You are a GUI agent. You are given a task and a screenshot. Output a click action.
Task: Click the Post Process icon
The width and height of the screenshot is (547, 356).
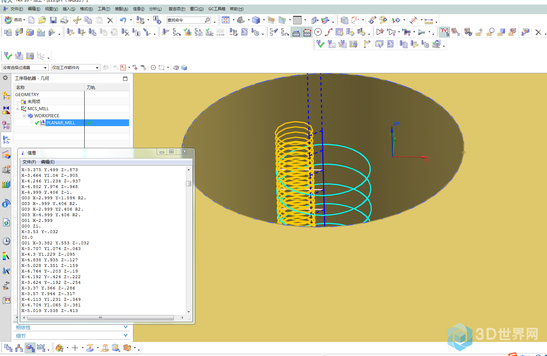pyautogui.click(x=233, y=32)
